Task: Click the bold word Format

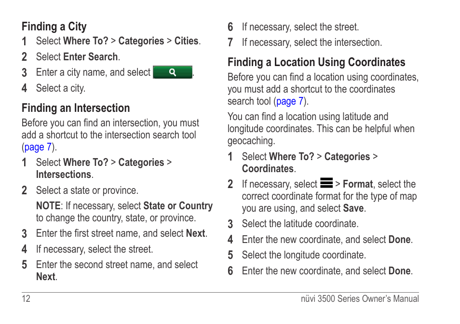Action: [358, 184]
